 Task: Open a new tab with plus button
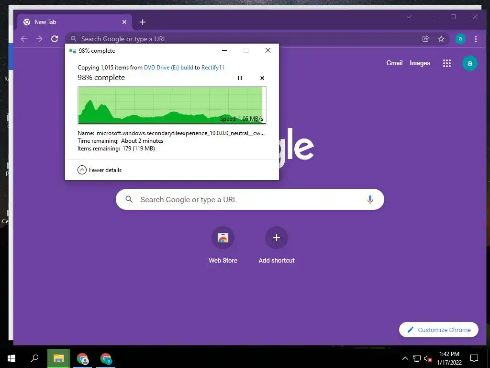point(143,22)
